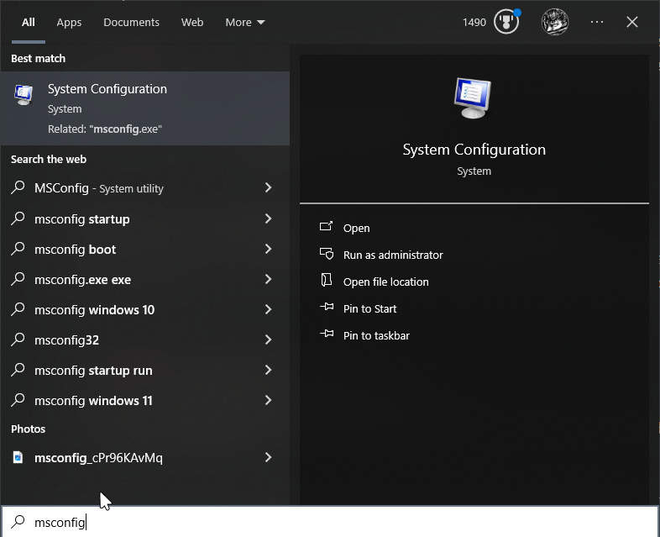
Task: Click the search icon beside msconfig32
Action: pyautogui.click(x=18, y=340)
